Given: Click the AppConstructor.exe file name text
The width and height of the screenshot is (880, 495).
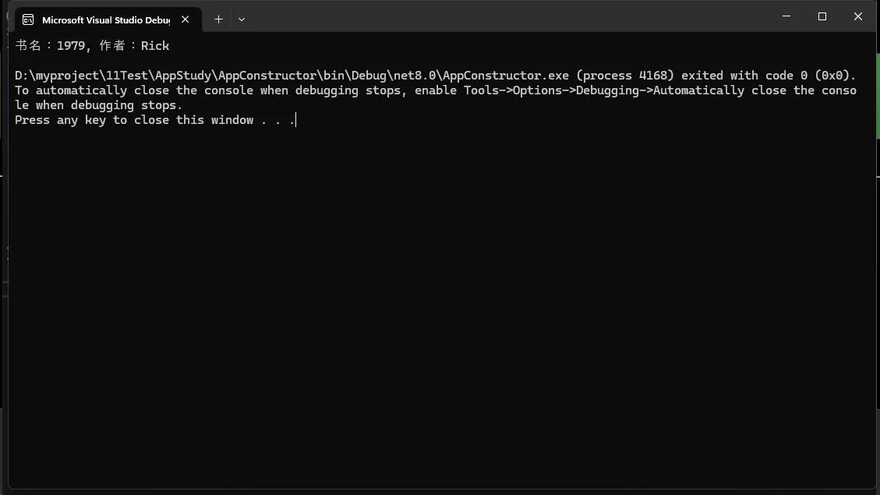Looking at the screenshot, I should (x=506, y=75).
